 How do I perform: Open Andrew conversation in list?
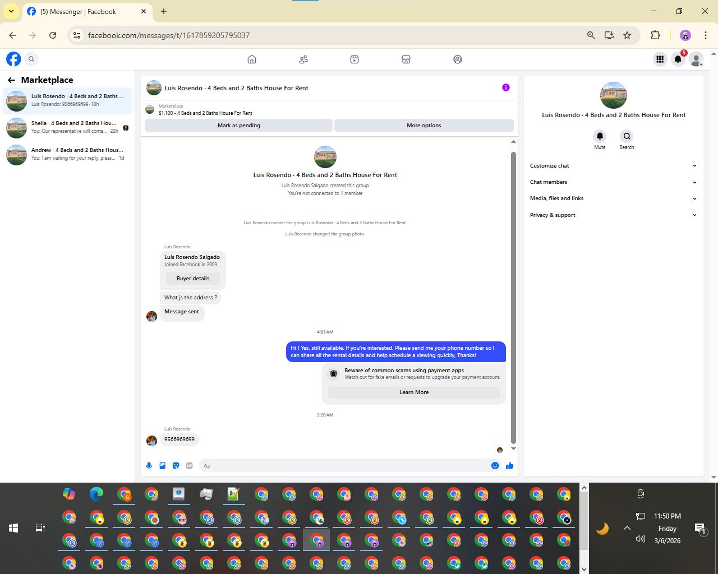point(67,154)
